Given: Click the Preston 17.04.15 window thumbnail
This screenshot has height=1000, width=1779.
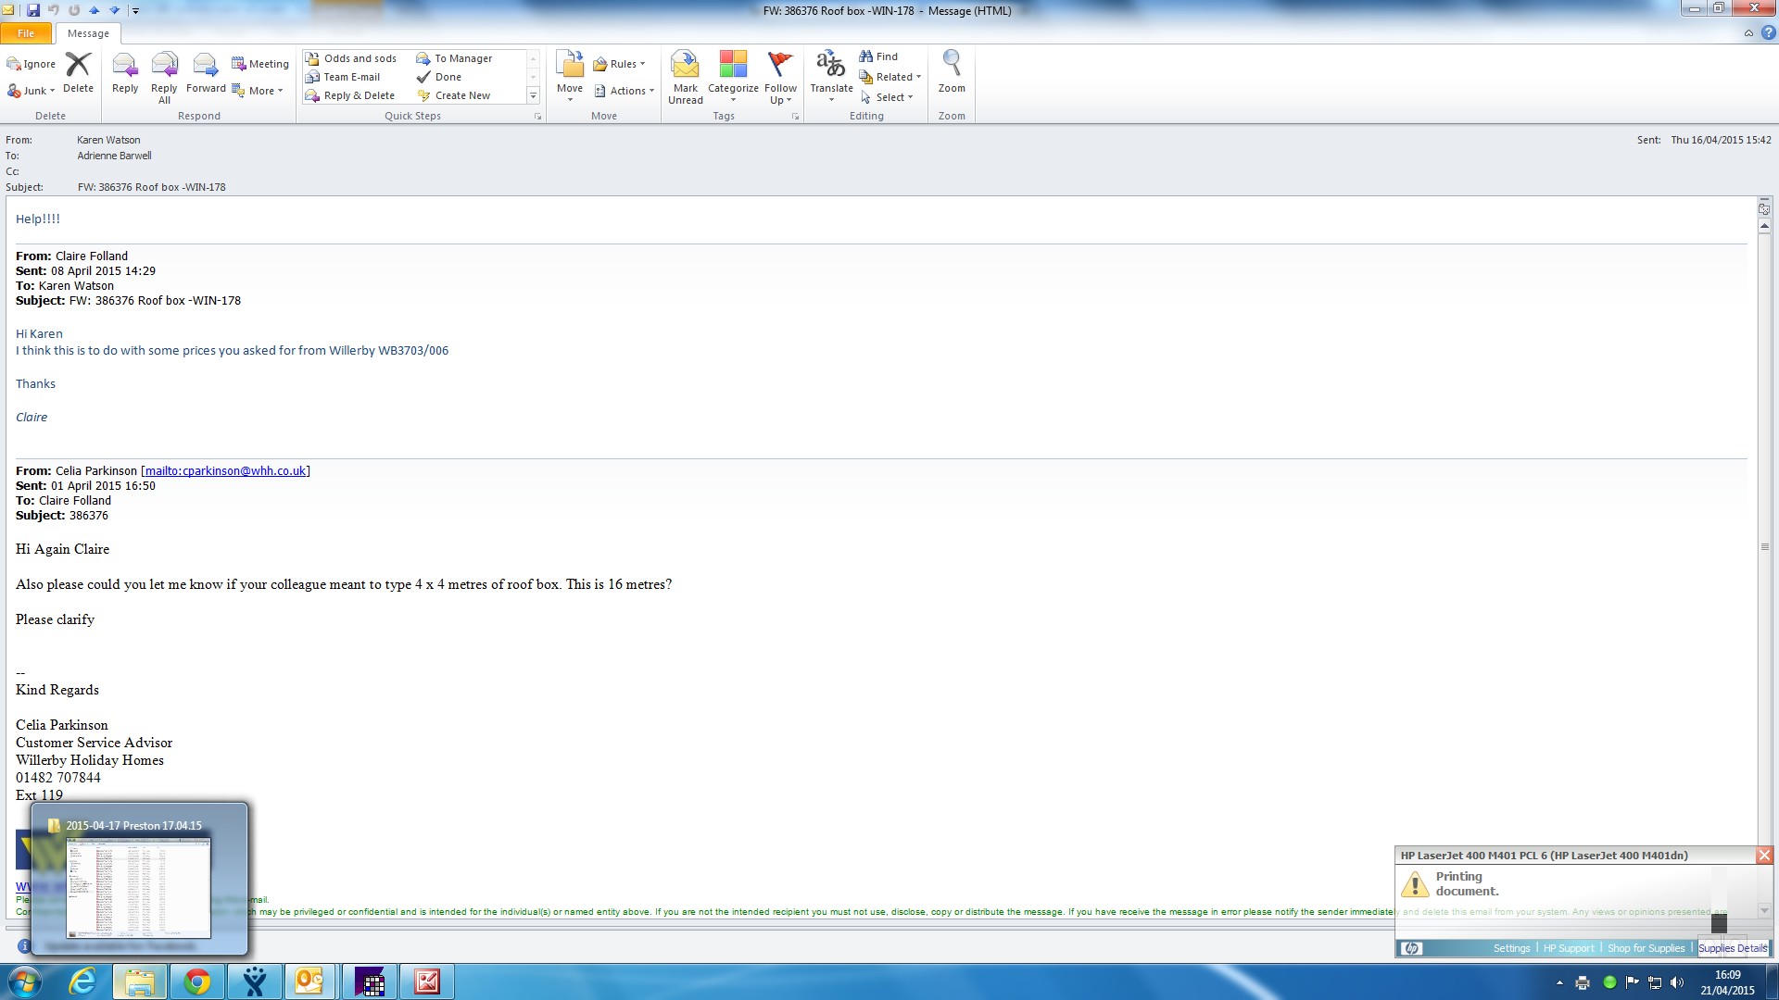Looking at the screenshot, I should coord(139,887).
